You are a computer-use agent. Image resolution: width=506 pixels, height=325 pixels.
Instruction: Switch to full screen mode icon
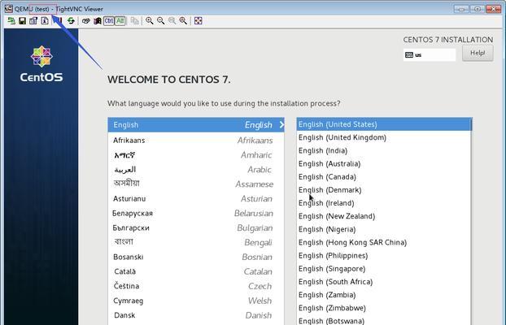point(198,21)
